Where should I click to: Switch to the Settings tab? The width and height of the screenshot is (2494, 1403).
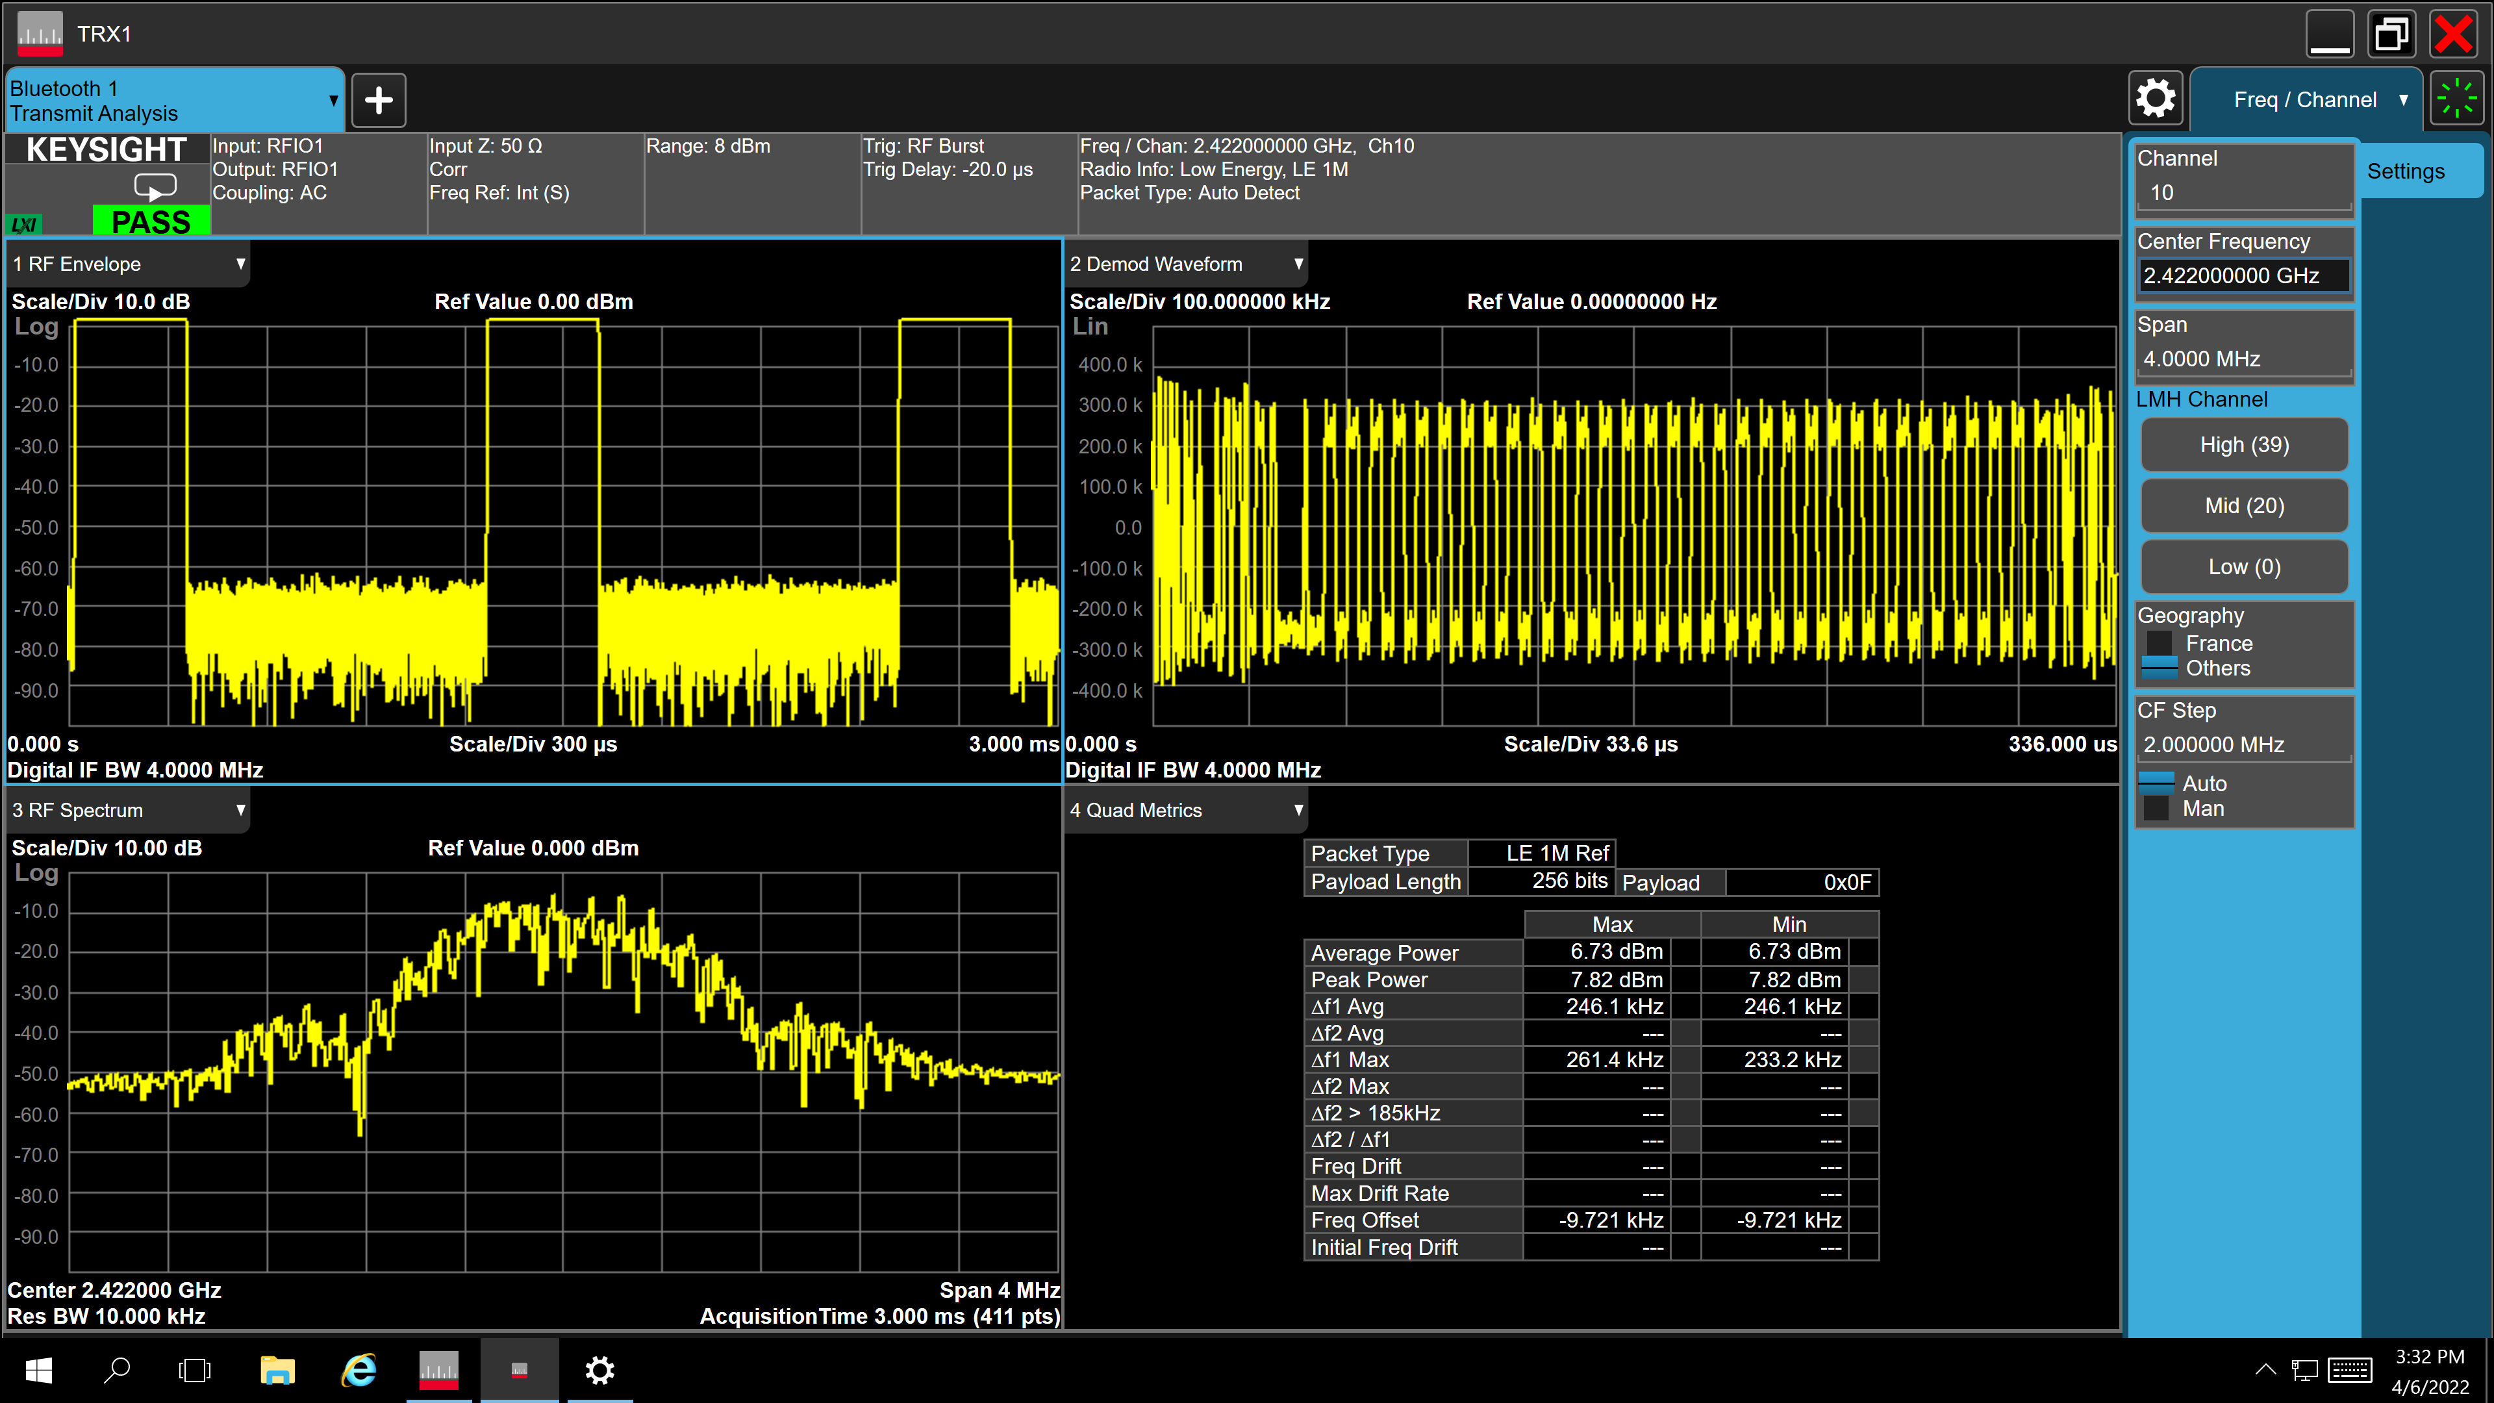click(2407, 170)
